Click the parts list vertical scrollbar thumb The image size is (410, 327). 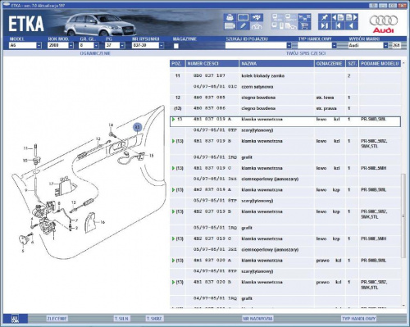pos(403,216)
